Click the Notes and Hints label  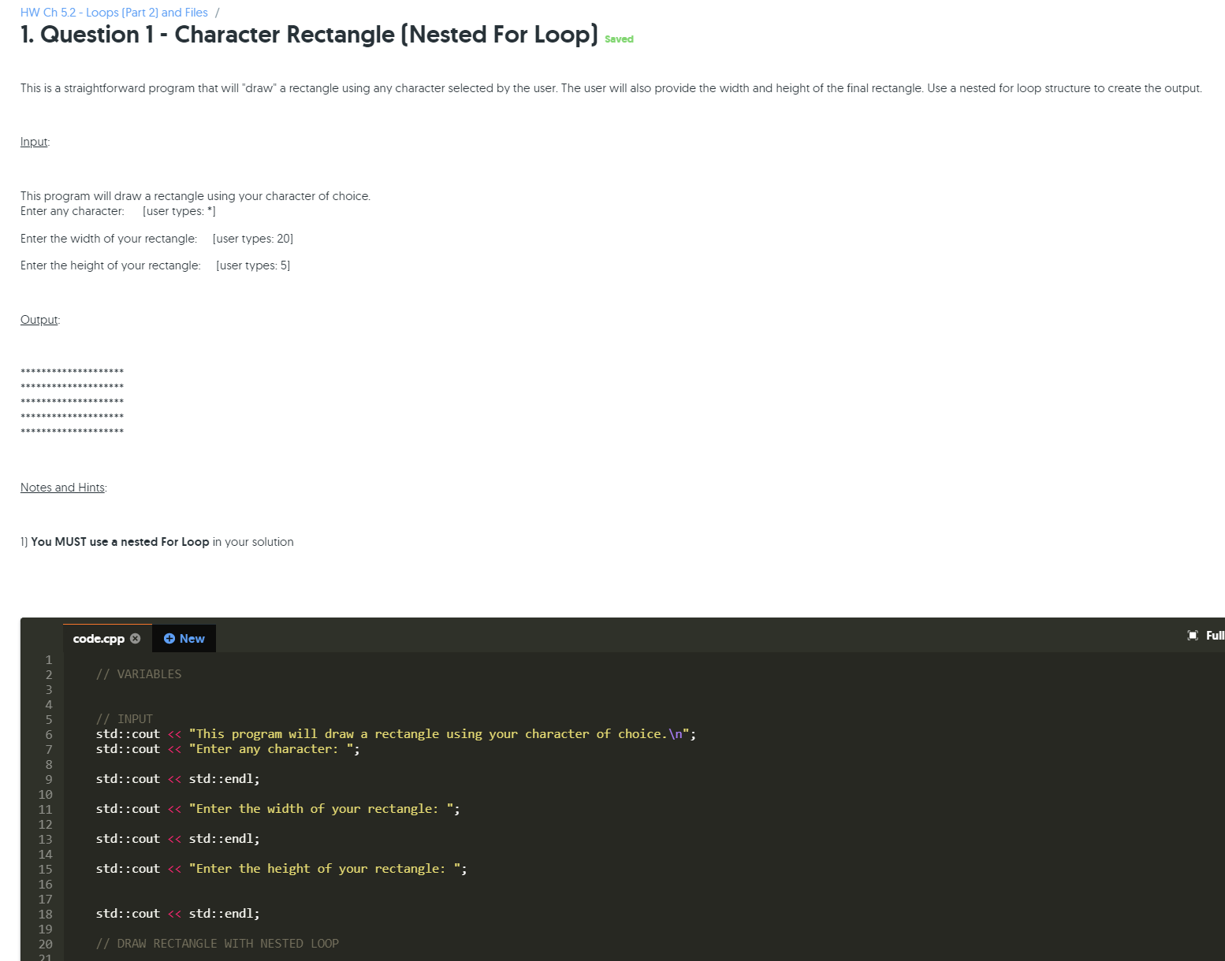click(64, 488)
